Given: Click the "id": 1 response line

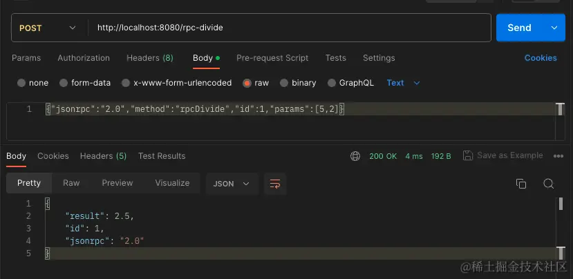Looking at the screenshot, I should pos(84,229).
